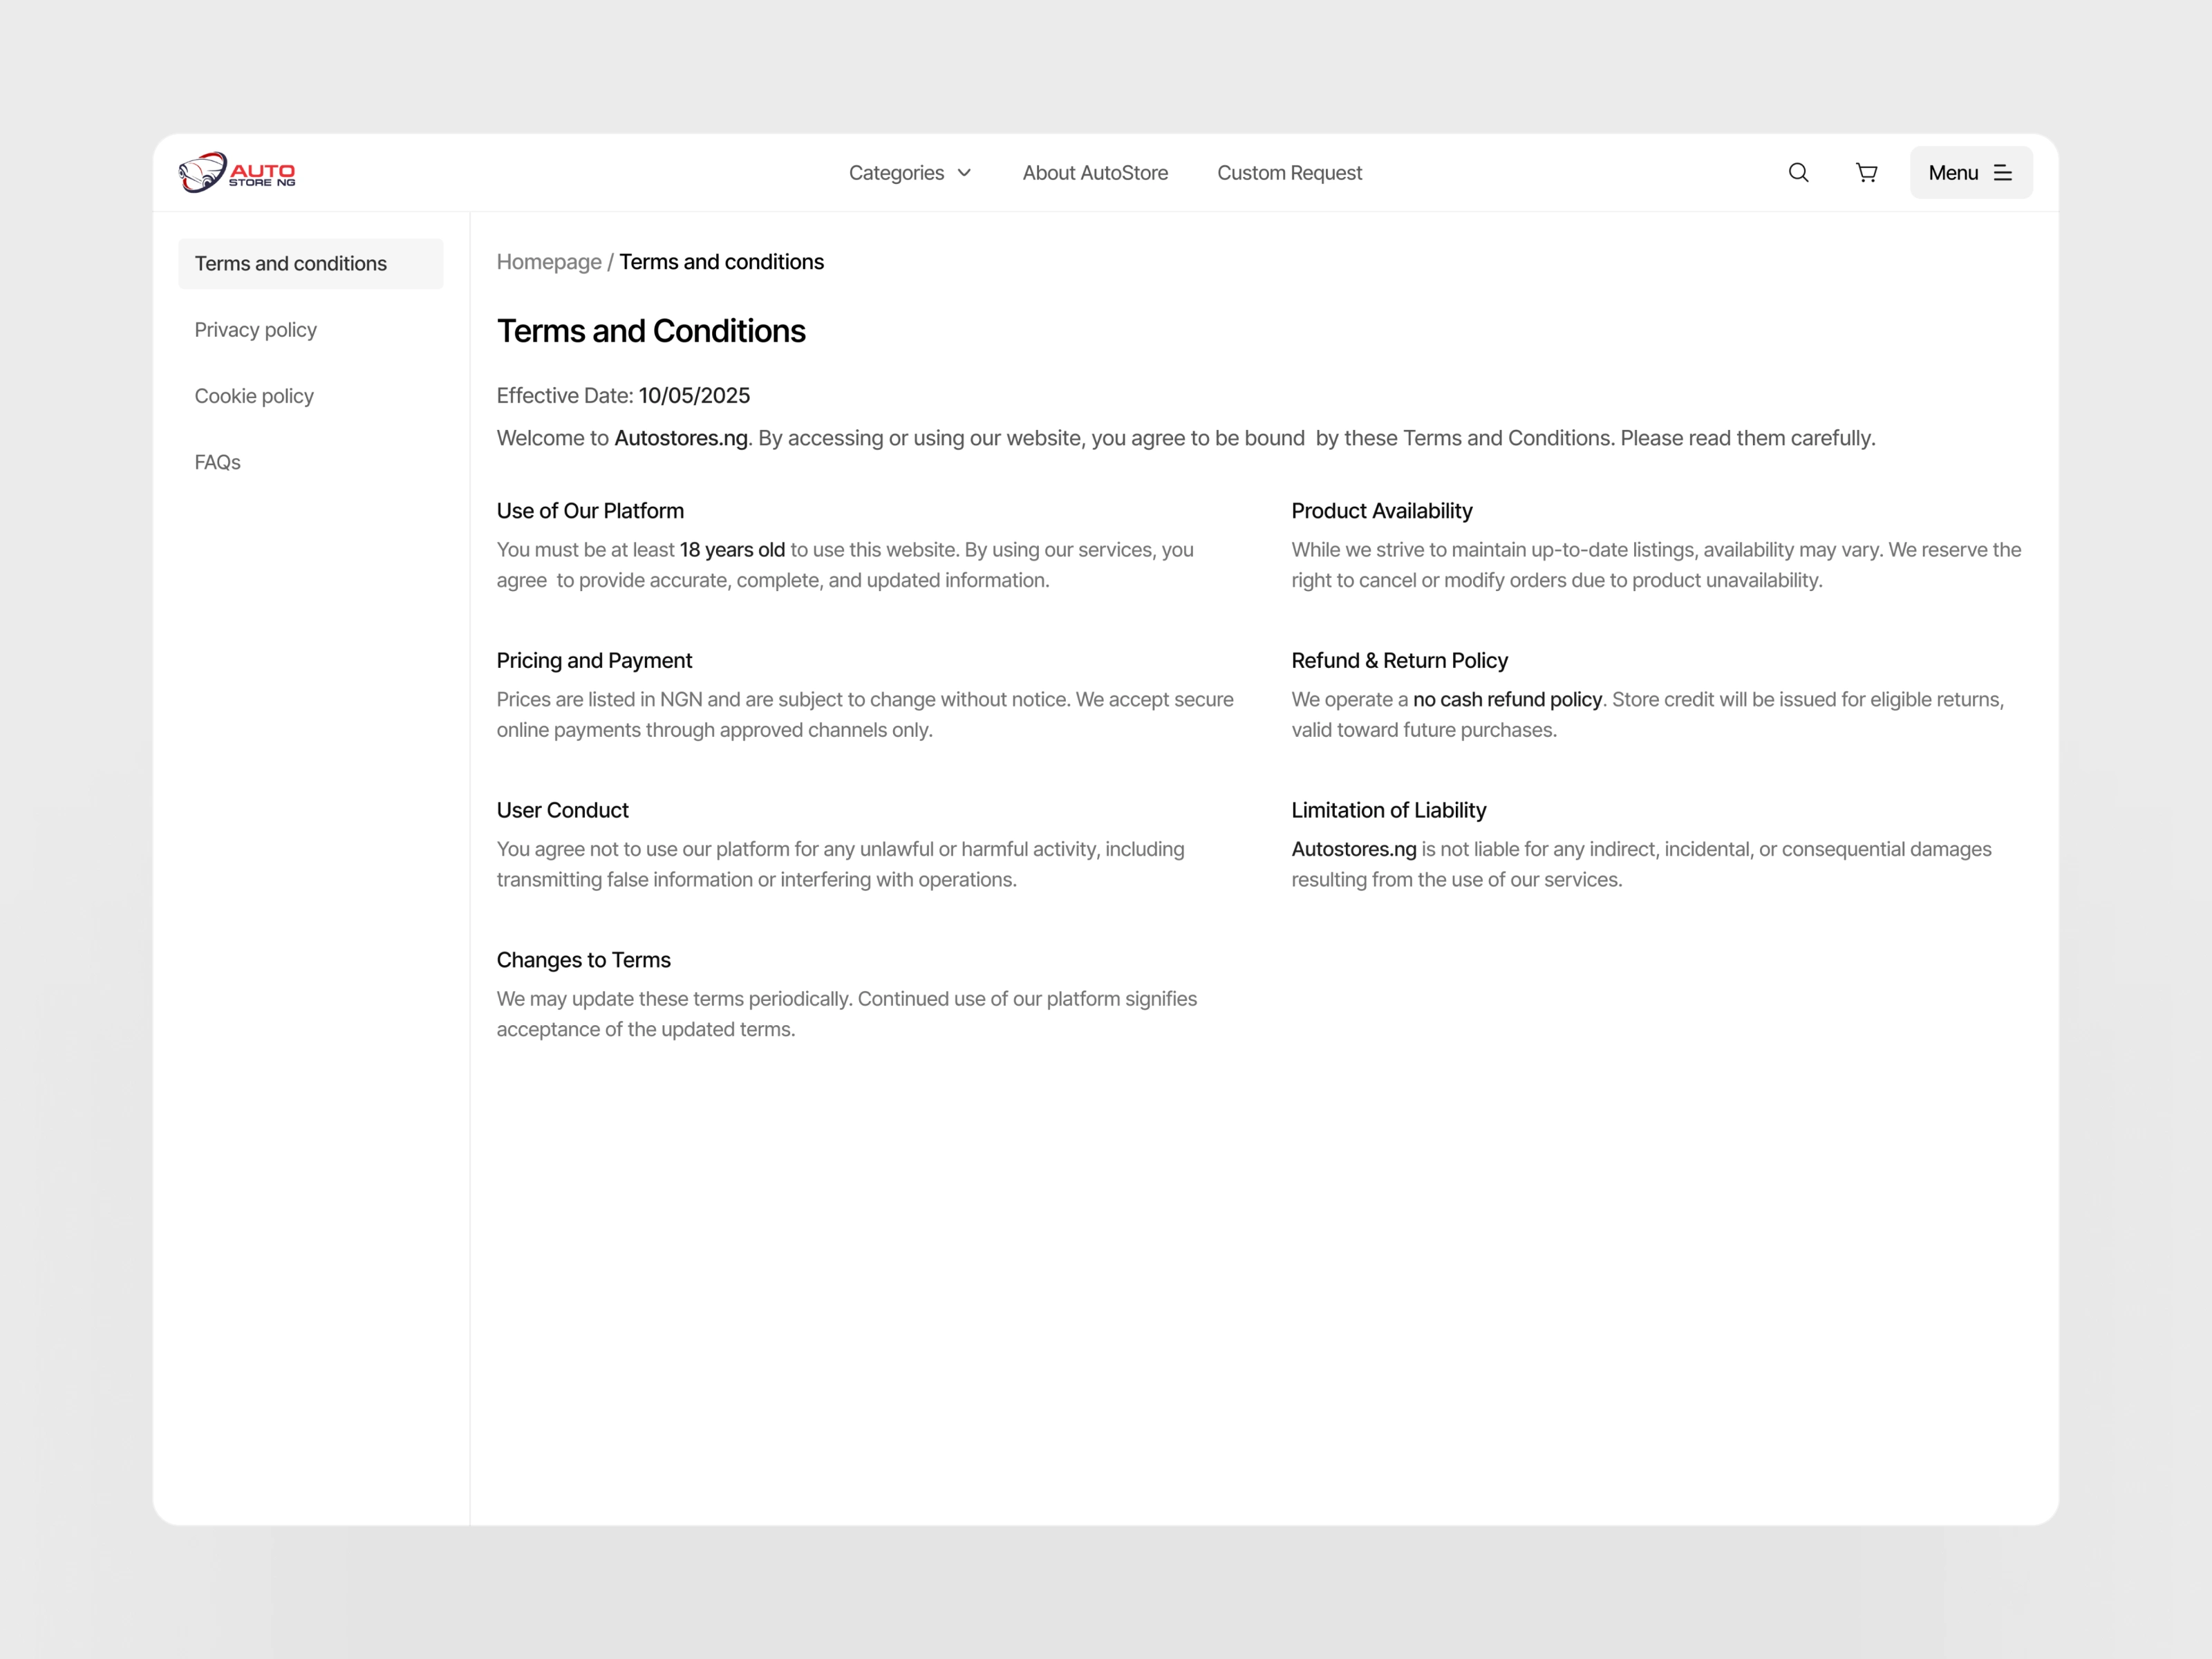Open the search icon in the header
This screenshot has height=1659, width=2212.
coord(1798,172)
